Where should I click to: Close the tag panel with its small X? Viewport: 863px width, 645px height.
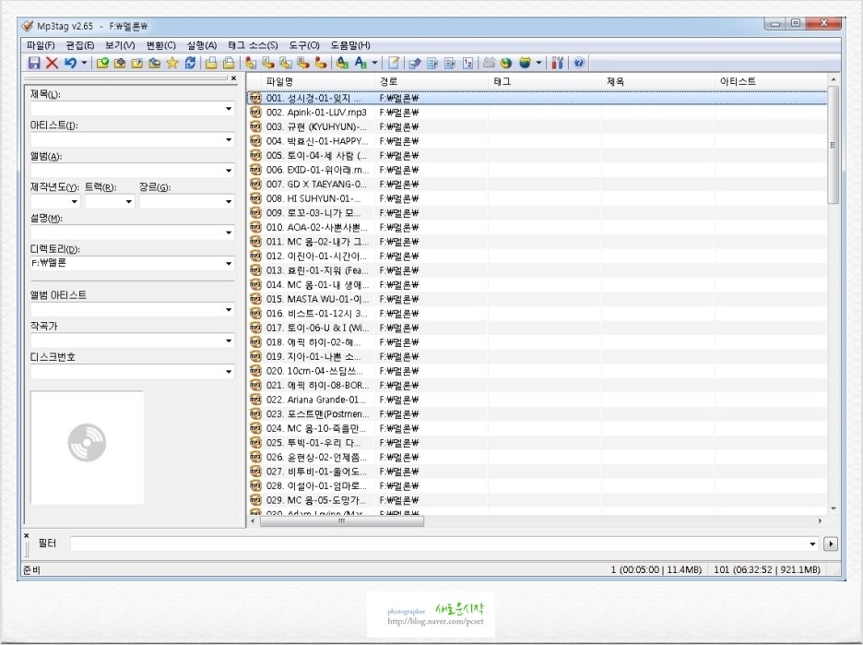pos(233,78)
